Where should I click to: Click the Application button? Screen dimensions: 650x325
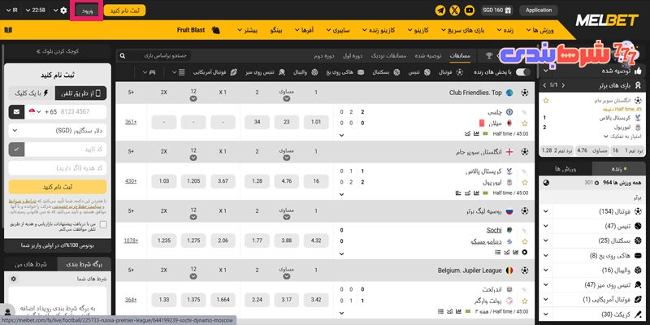click(x=539, y=11)
